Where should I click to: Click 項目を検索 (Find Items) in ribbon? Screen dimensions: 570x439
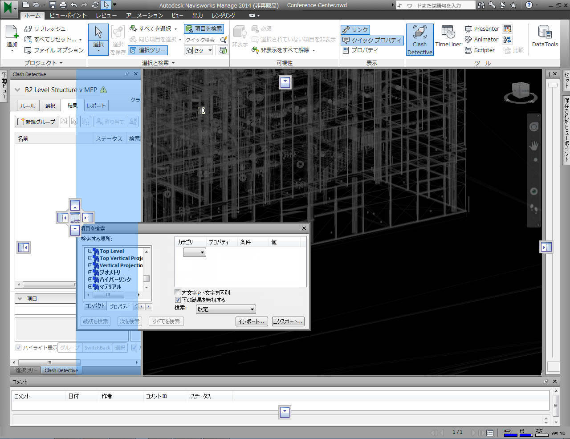pos(204,29)
